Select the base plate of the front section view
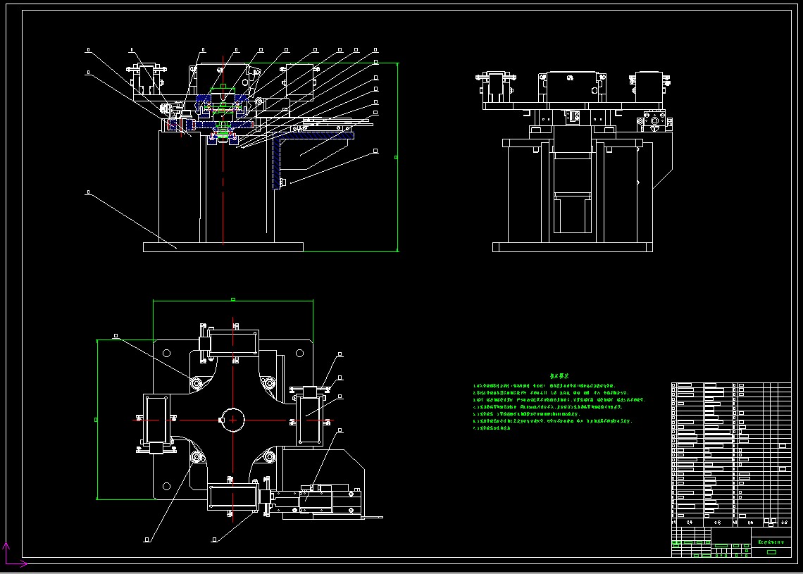The width and height of the screenshot is (803, 574). tap(223, 247)
